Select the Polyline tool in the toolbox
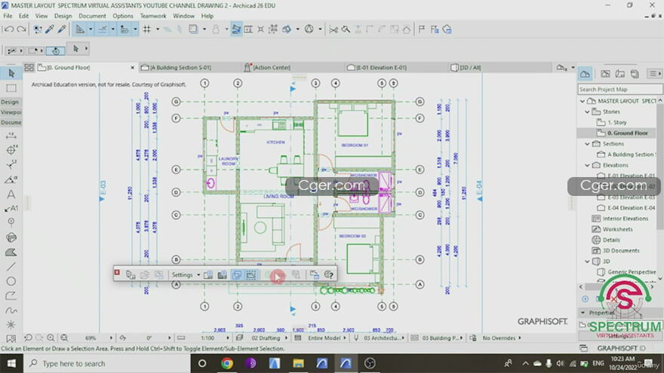This screenshot has height=373, width=664. pyautogui.click(x=11, y=295)
